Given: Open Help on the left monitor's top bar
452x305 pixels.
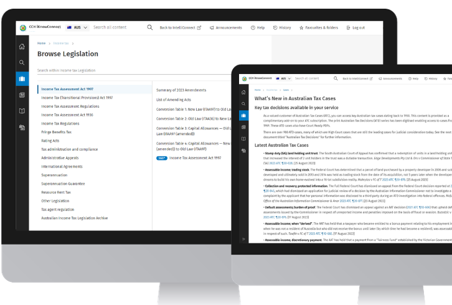Looking at the screenshot, I should (x=258, y=28).
